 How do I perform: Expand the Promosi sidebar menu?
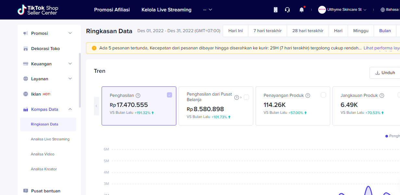(70, 33)
